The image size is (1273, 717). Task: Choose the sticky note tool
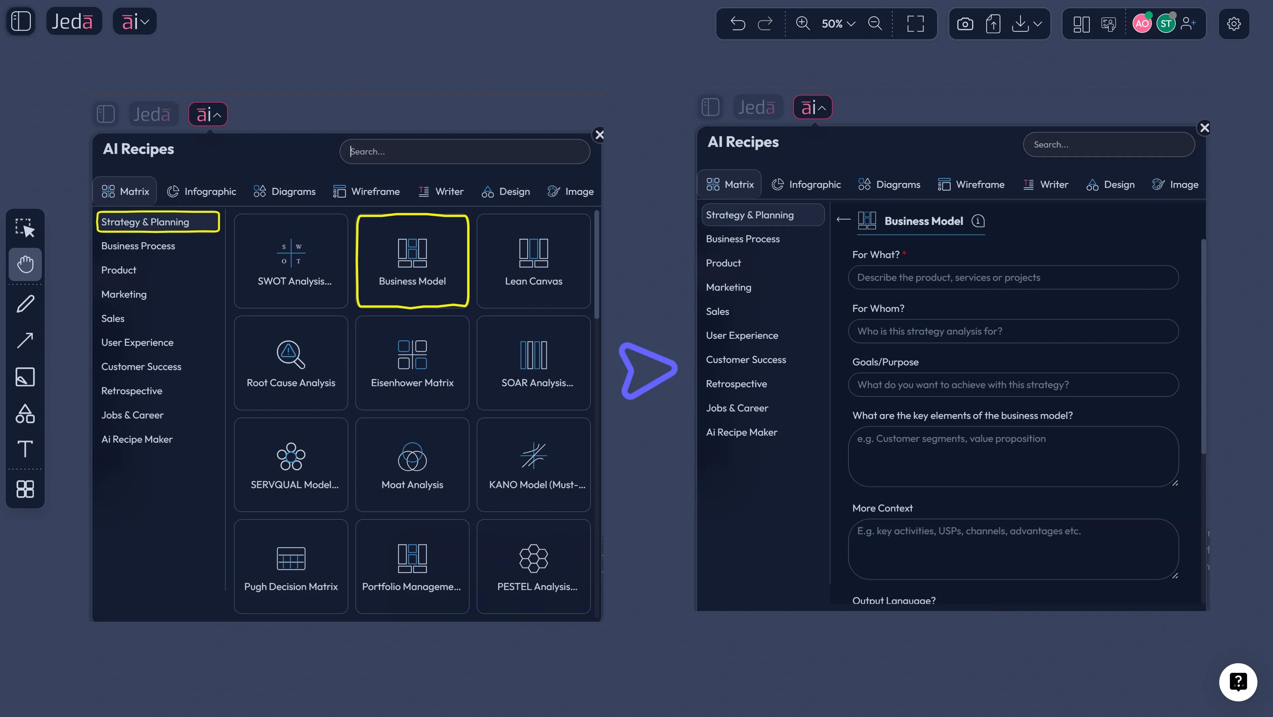click(25, 377)
